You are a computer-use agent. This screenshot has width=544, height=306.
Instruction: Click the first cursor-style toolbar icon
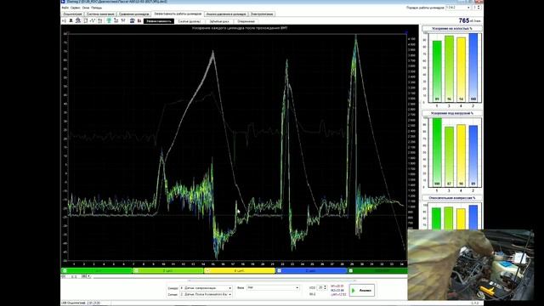64,21
